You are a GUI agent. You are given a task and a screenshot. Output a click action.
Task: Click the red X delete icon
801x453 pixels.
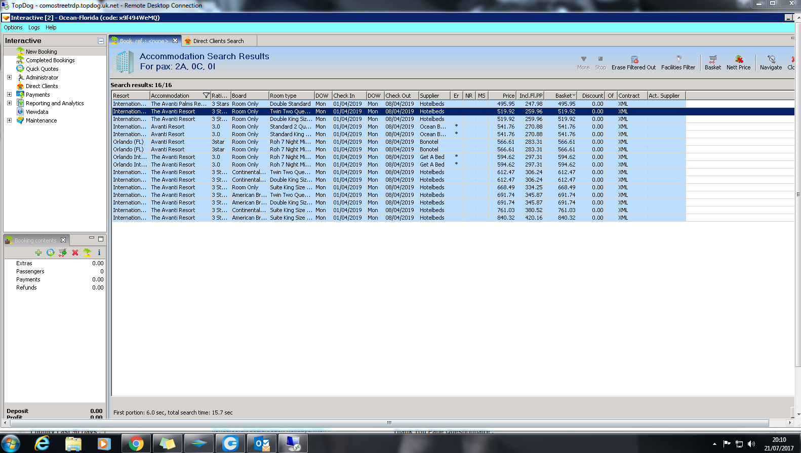[75, 253]
